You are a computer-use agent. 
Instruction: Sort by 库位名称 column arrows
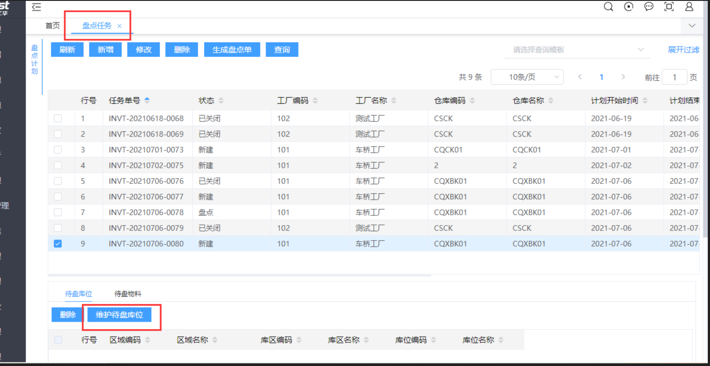pos(501,340)
